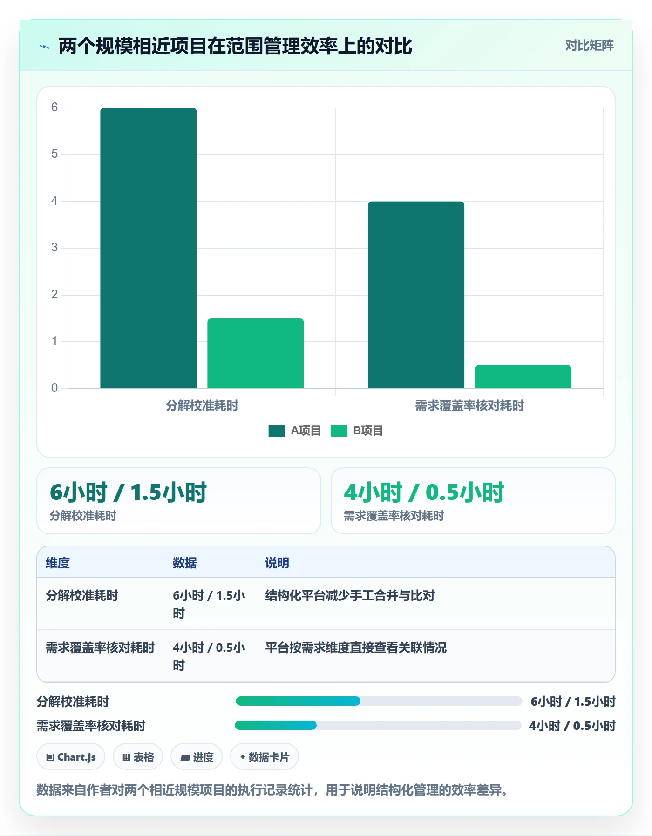Viewport: 652px width, 836px height.
Task: Open the 6小时 / 1.5小时 data card
Action: 179,501
